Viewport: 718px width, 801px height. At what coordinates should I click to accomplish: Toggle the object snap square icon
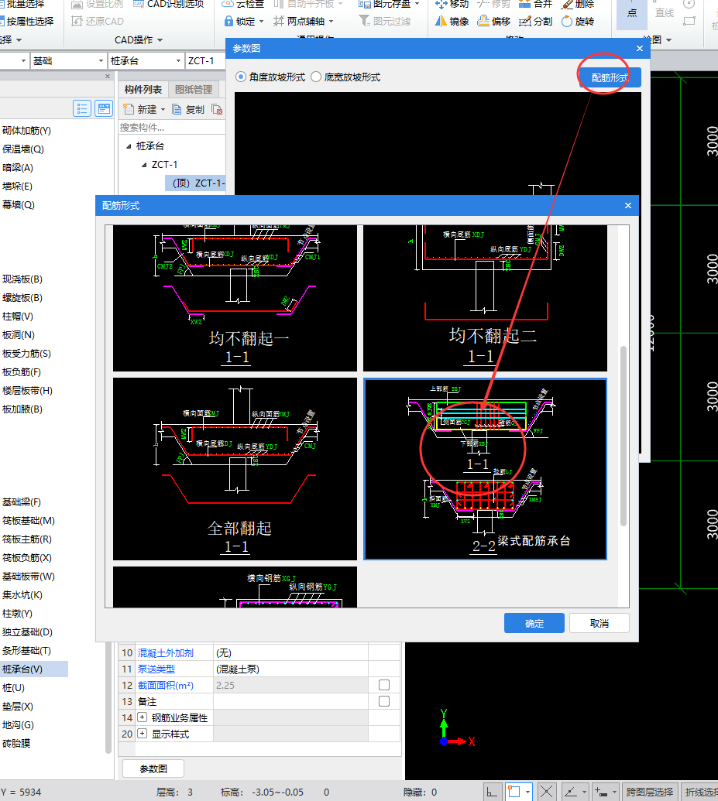coord(514,792)
